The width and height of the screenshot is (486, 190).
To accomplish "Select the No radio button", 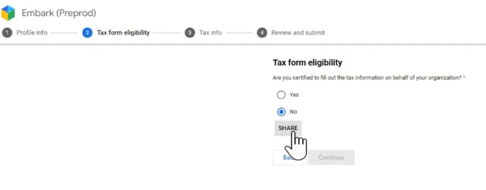I will 281,112.
